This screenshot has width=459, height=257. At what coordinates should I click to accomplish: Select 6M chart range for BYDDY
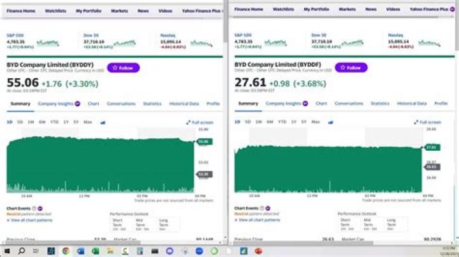click(x=42, y=122)
